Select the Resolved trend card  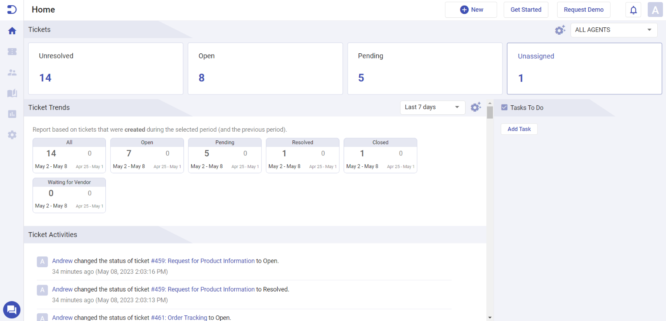(302, 155)
